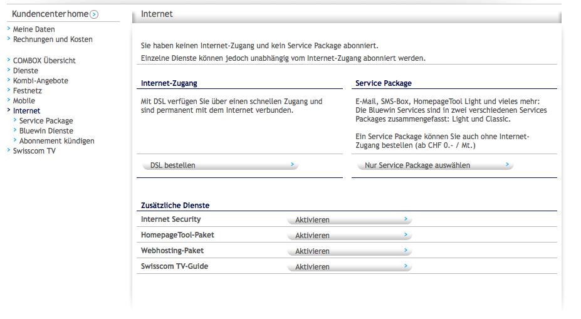Select Service Package sub-item in sidebar

pos(46,121)
